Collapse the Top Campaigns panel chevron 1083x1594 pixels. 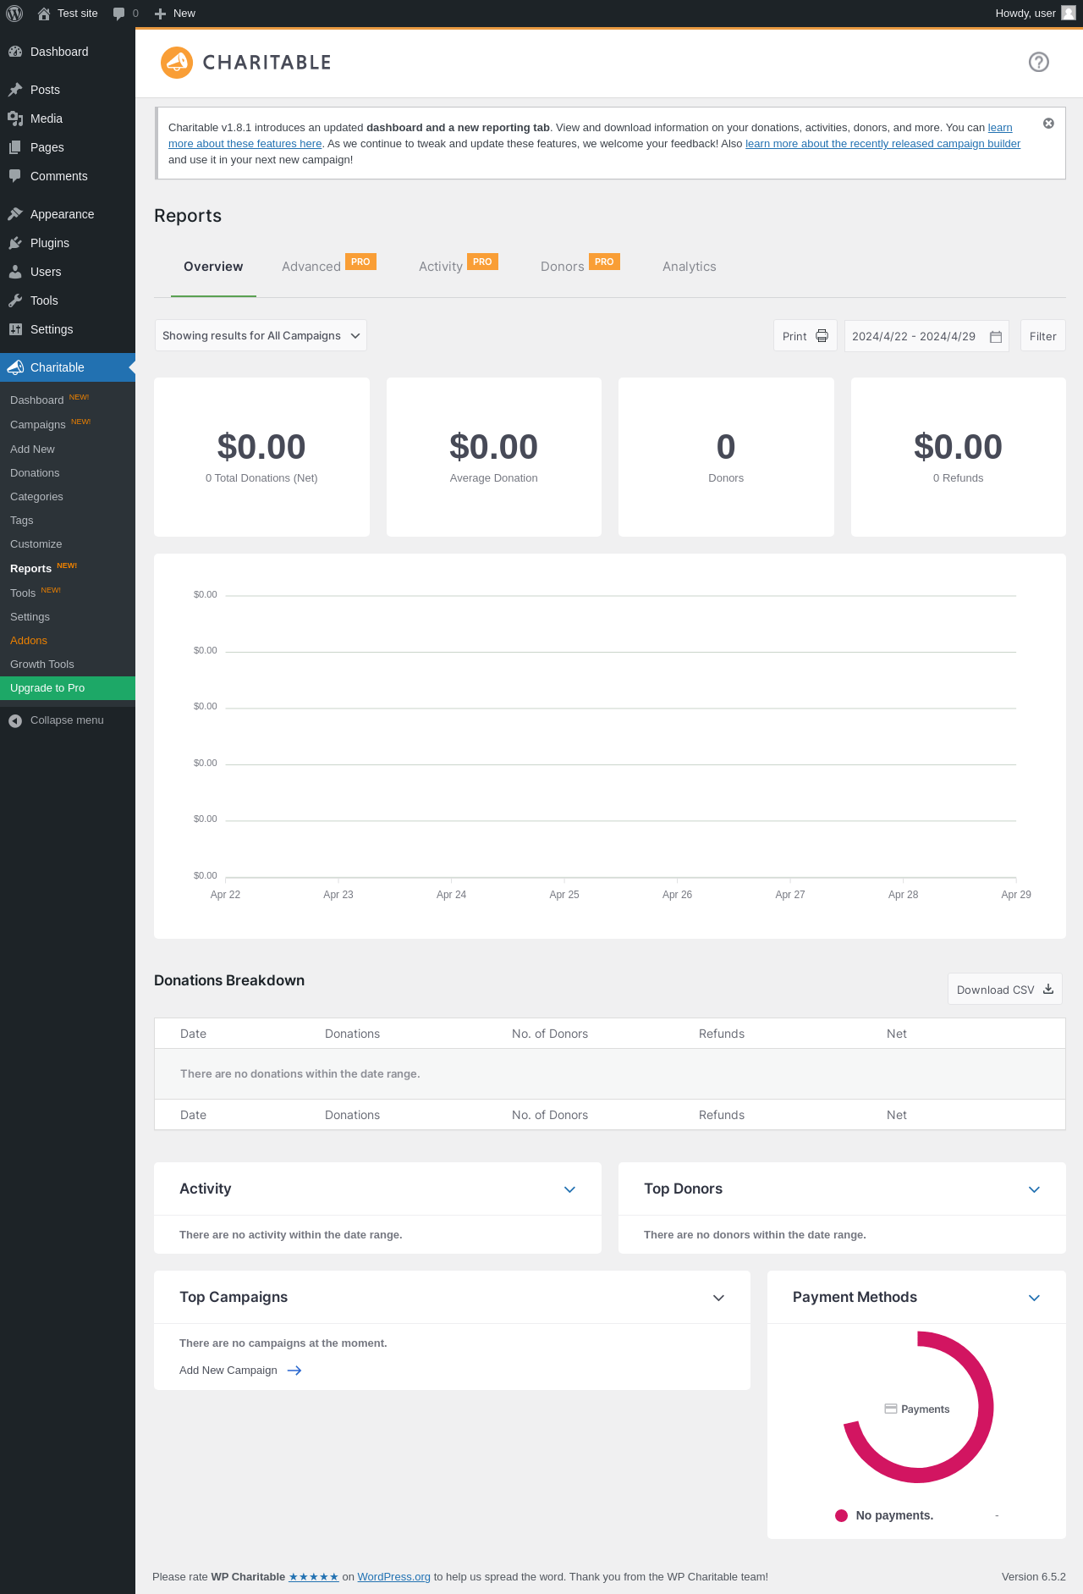point(718,1298)
